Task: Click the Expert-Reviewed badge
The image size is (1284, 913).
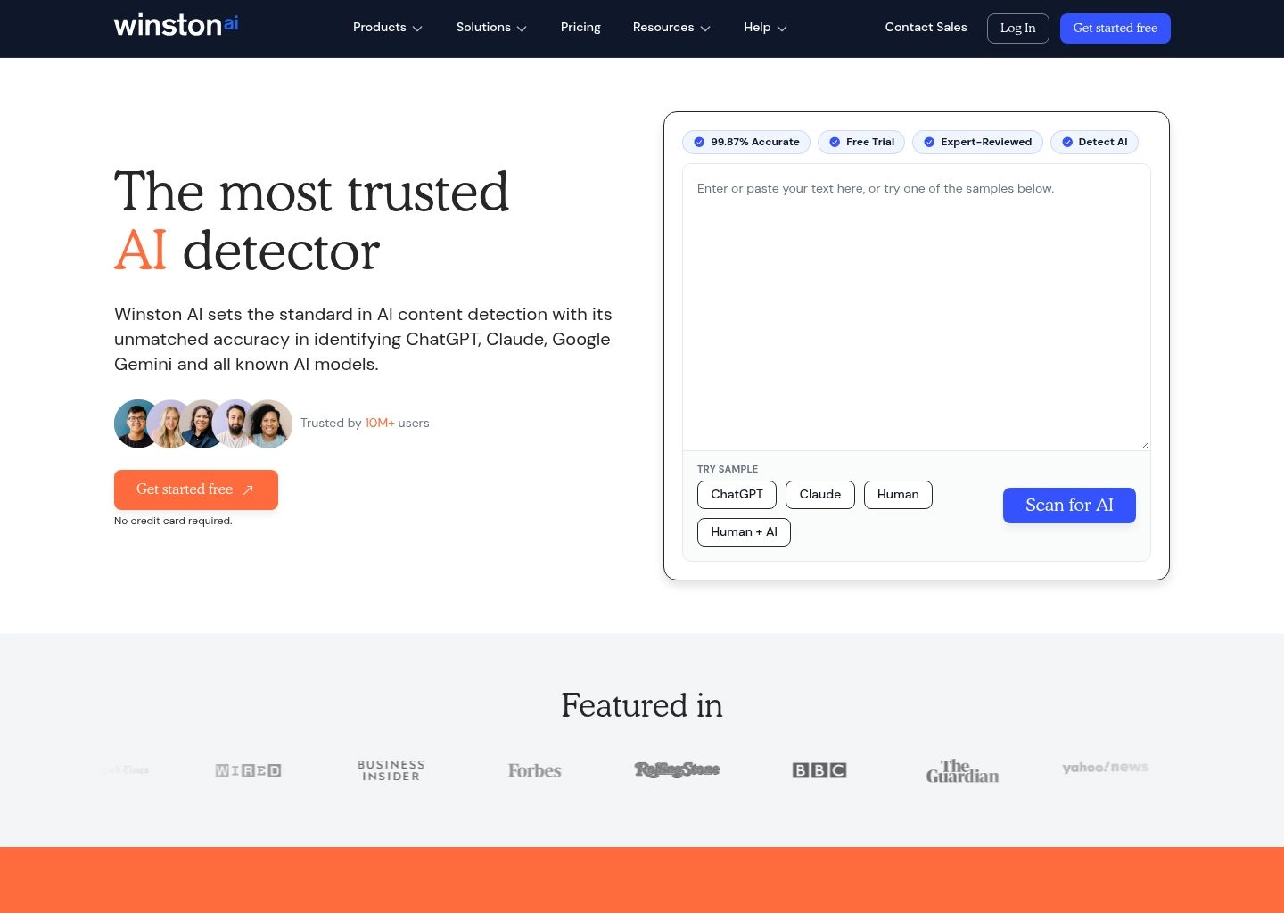Action: [x=977, y=142]
